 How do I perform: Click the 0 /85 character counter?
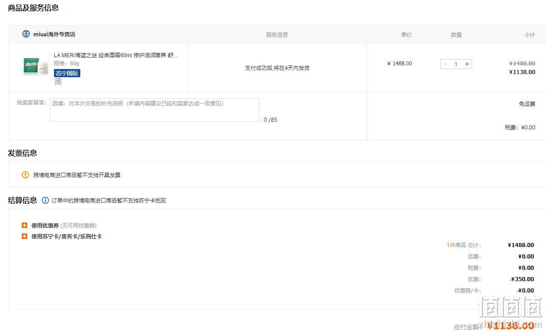click(270, 120)
